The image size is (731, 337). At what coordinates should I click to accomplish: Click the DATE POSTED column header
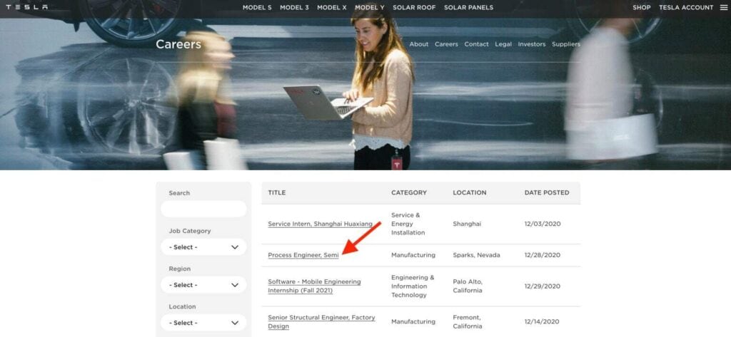pyautogui.click(x=547, y=192)
